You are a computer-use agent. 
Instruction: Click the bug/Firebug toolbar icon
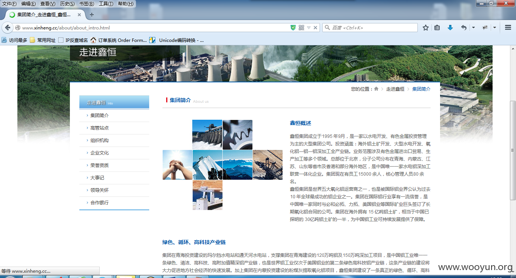(485, 28)
